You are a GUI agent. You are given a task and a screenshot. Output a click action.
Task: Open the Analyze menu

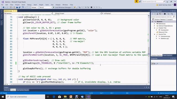pos(58,5)
